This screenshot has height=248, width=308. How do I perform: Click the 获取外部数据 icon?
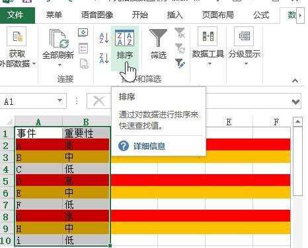tap(17, 36)
